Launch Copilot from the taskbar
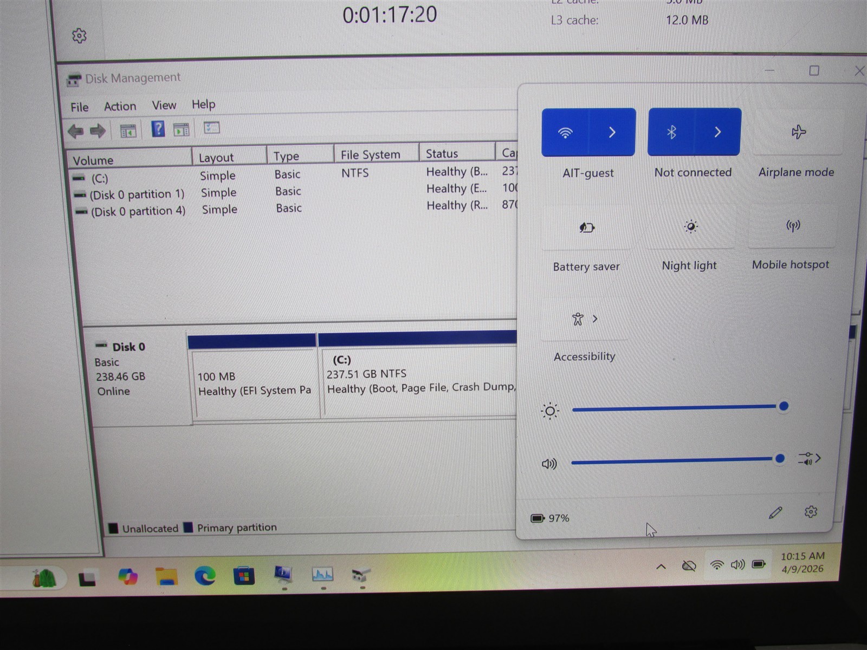This screenshot has width=867, height=650. click(128, 577)
